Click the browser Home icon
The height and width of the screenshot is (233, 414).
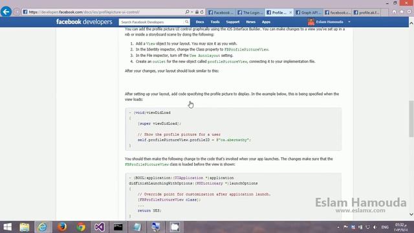[394, 12]
